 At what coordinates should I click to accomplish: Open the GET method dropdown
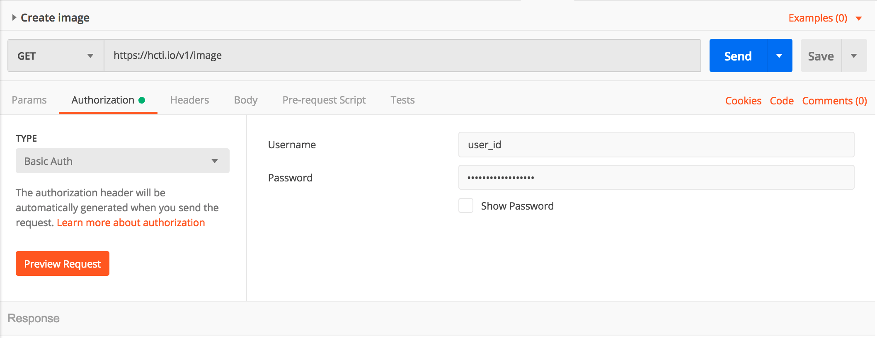click(56, 56)
